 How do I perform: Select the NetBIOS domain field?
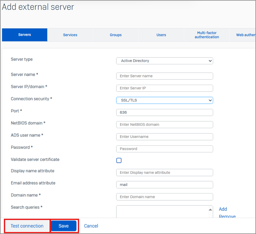(x=164, y=124)
